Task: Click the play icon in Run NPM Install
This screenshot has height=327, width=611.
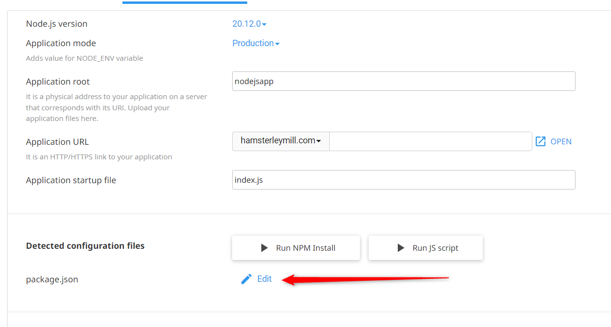Action: tap(264, 248)
